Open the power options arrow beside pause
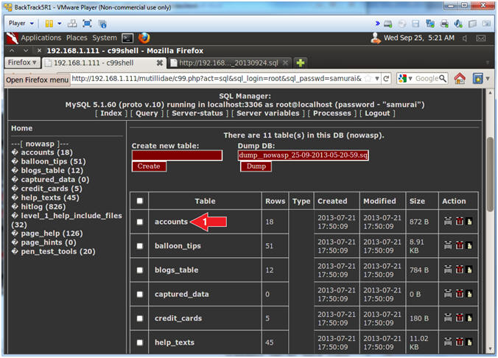This screenshot has width=498, height=358. click(x=60, y=24)
